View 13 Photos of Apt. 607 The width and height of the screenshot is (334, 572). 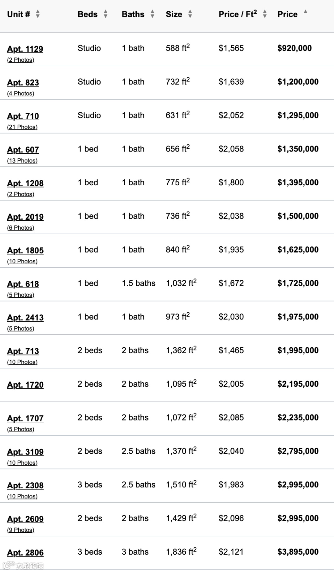coord(22,161)
